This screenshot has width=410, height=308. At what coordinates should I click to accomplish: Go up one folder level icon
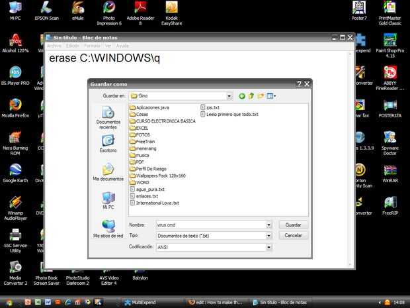click(x=251, y=96)
